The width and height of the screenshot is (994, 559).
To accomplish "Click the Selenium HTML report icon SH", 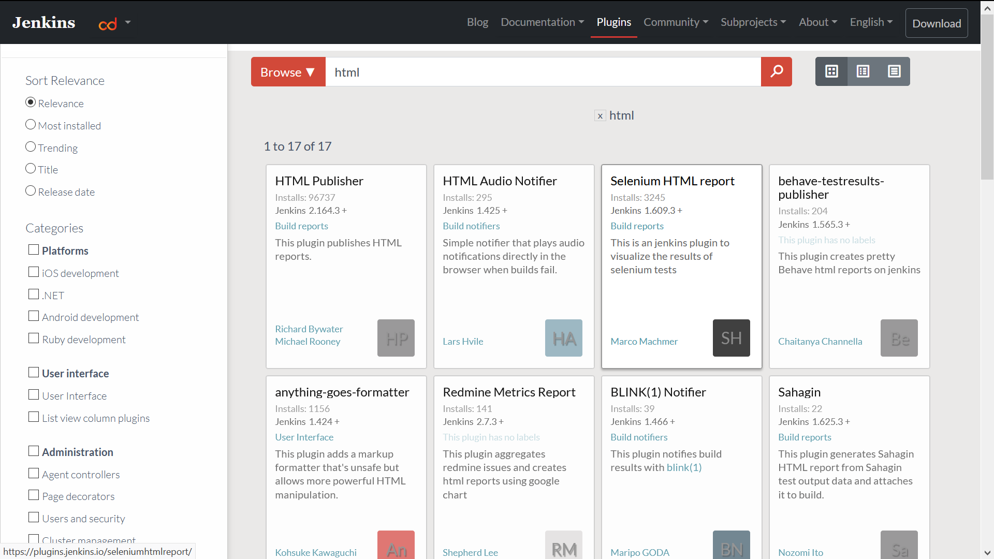I will [731, 338].
